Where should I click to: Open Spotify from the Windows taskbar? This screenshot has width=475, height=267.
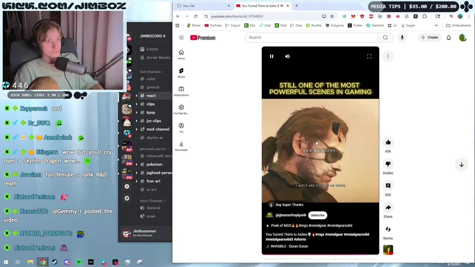coord(79,262)
